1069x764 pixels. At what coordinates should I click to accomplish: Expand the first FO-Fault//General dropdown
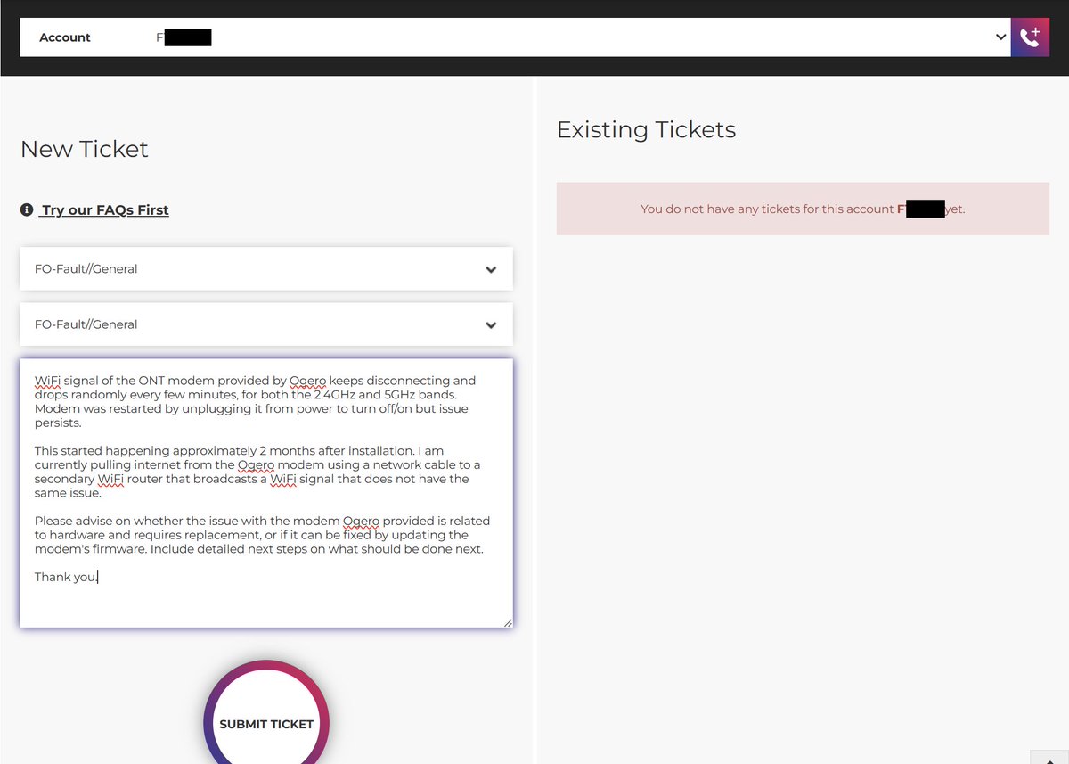click(x=266, y=268)
